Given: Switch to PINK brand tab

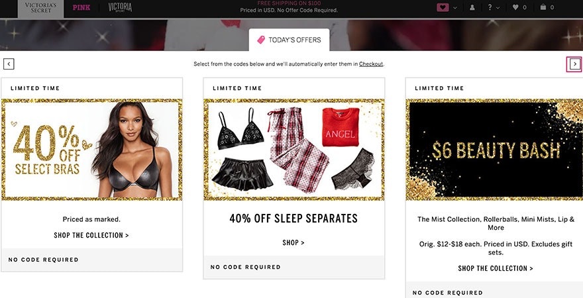Looking at the screenshot, I should tap(81, 7).
